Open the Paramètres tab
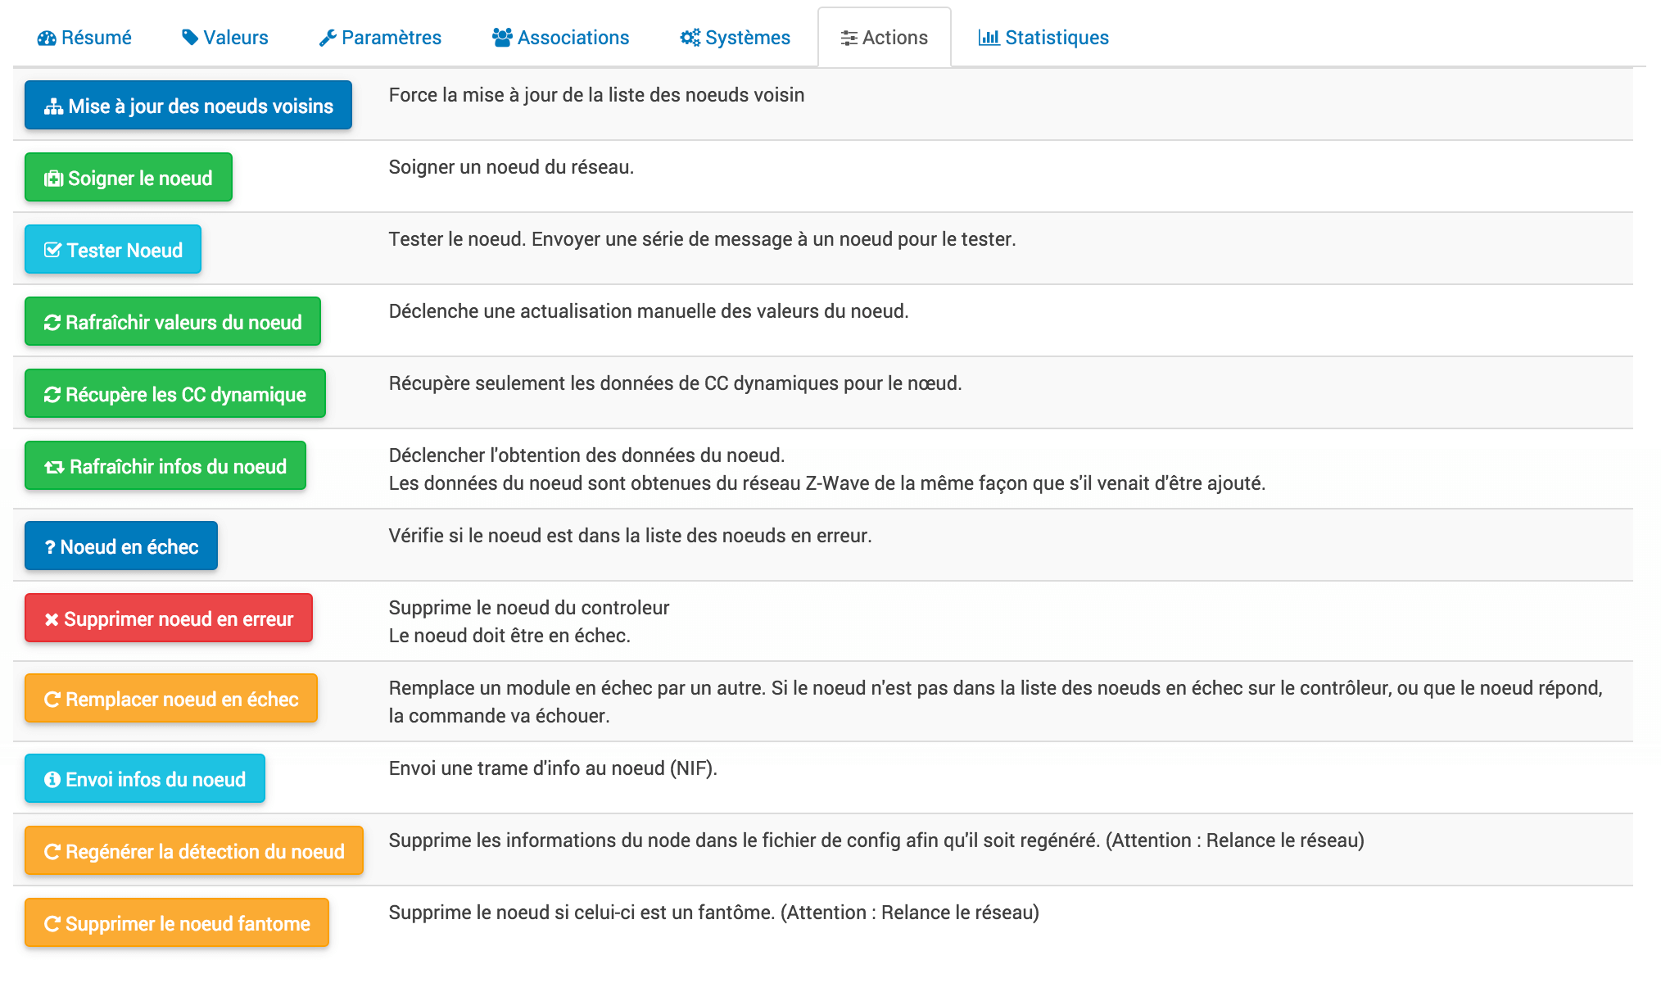This screenshot has height=983, width=1661. [x=380, y=38]
